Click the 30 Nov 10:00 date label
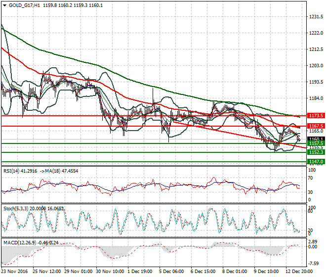Viewport: 326px width, 277px height. [x=110, y=272]
